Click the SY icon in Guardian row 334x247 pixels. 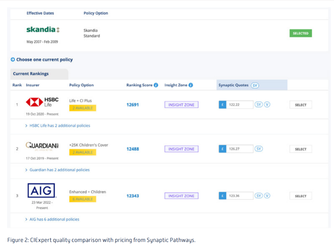pos(258,149)
